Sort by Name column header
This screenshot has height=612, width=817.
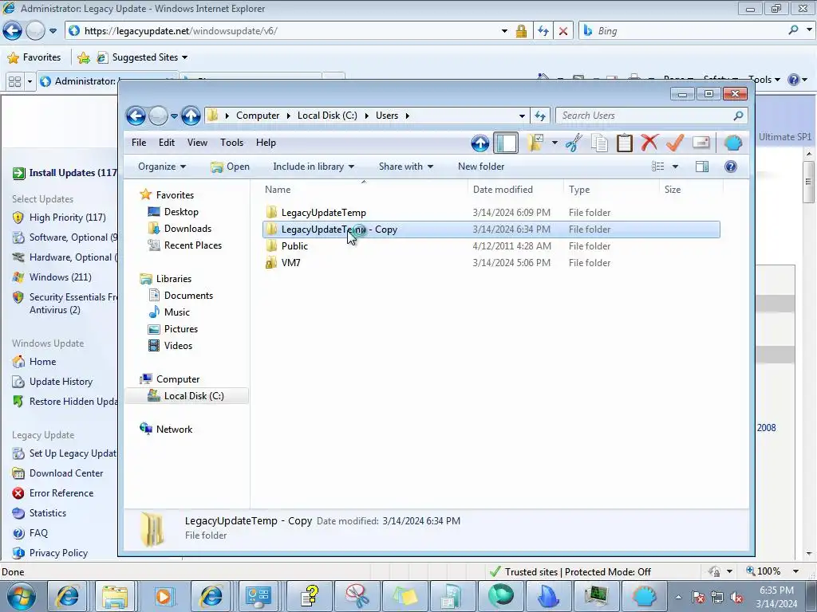[364, 190]
